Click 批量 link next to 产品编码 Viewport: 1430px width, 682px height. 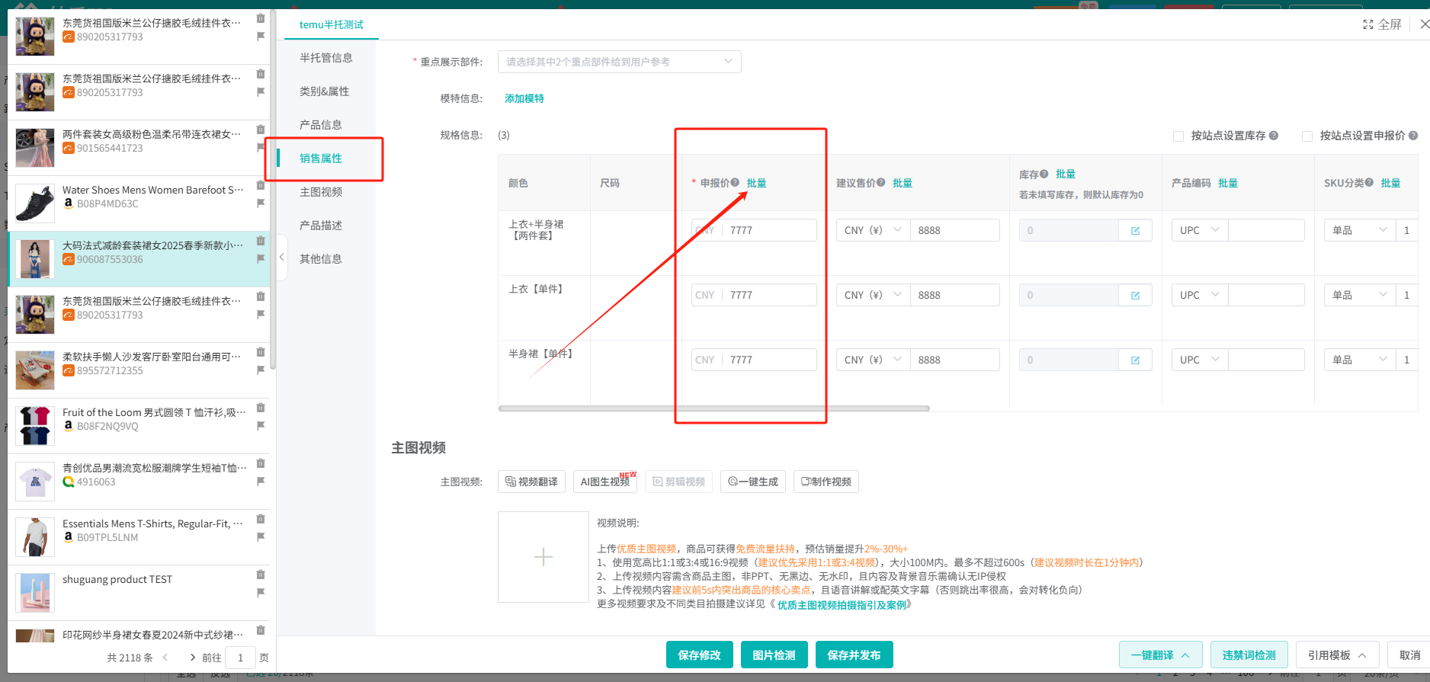1228,183
